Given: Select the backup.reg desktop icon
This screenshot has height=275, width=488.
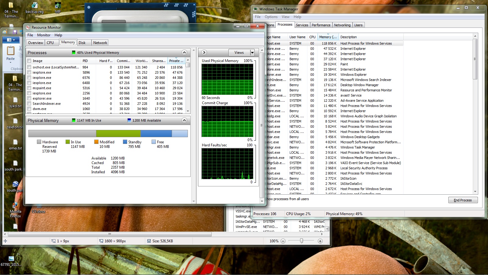Looking at the screenshot, I should (34, 8).
